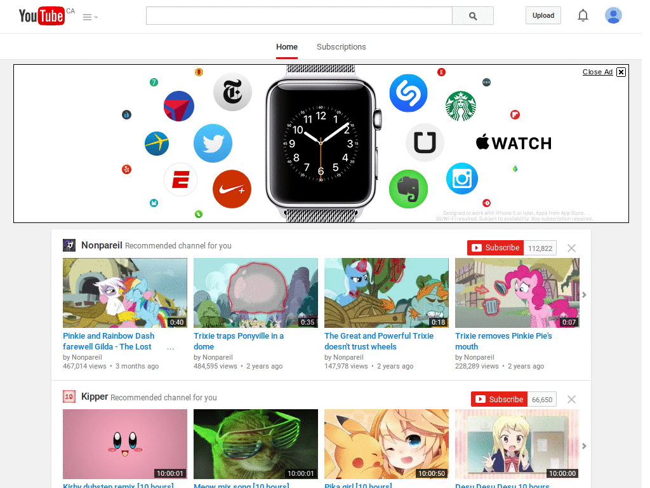Screen dimensions: 650x488
Task: Click 'Trixie removes Pinkie Pie's mouth' title
Action: coord(503,341)
